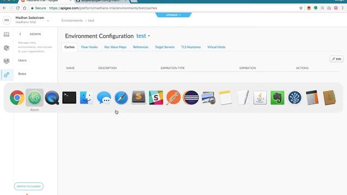Switch to Sublime Text in app switcher
Image resolution: width=347 pixels, height=195 pixels.
click(x=139, y=97)
